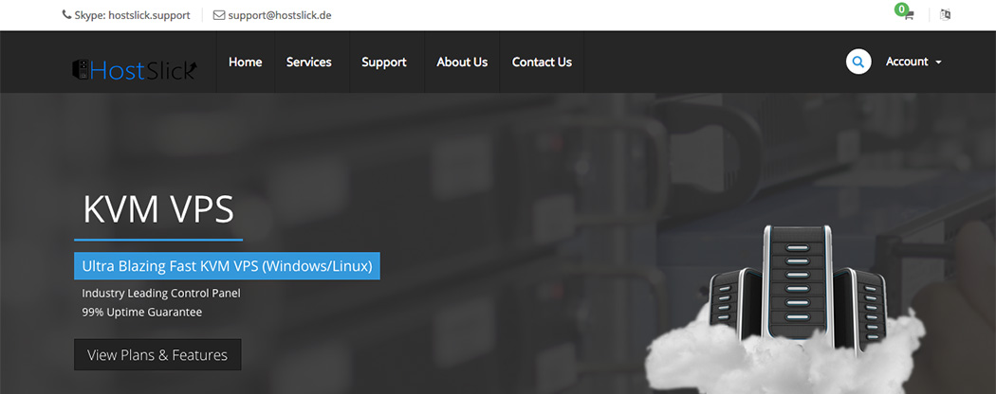Click the Skype phone icon

click(66, 14)
